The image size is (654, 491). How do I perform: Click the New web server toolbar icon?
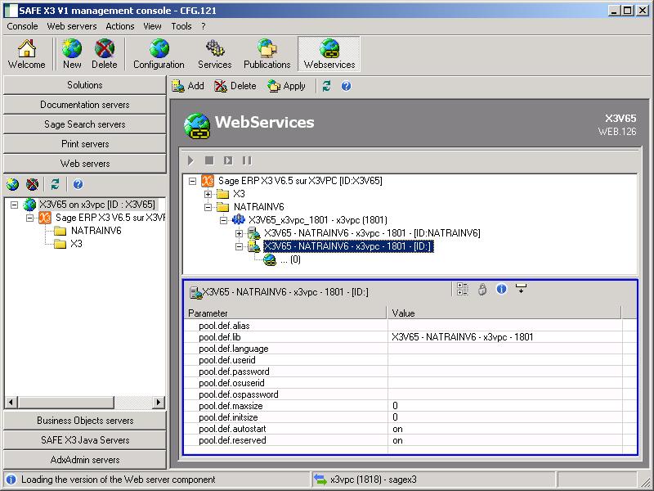tap(72, 54)
